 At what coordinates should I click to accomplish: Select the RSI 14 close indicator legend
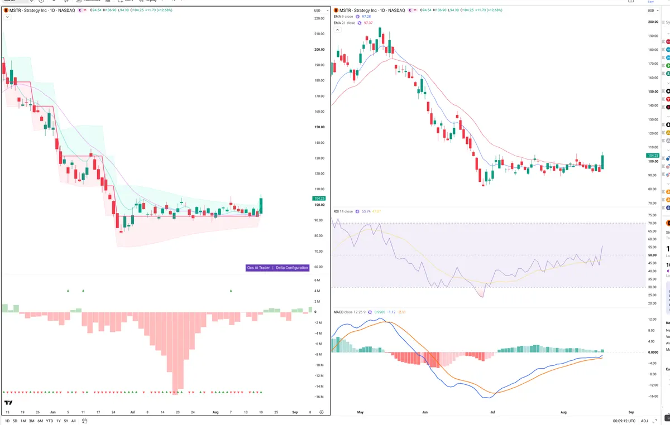(343, 211)
